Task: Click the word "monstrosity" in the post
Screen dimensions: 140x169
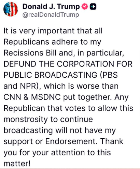Action: [26, 120]
